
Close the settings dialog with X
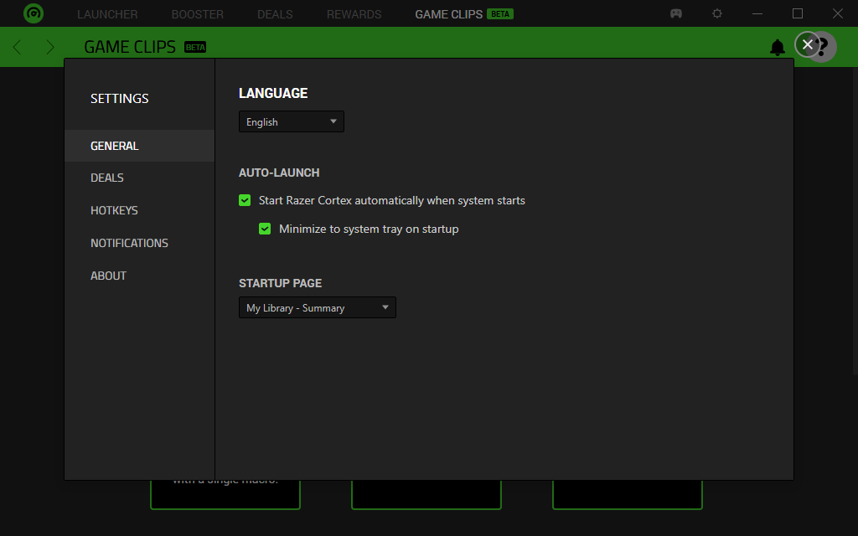807,44
